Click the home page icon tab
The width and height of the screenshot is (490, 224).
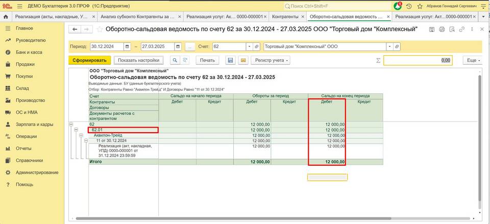(5, 16)
